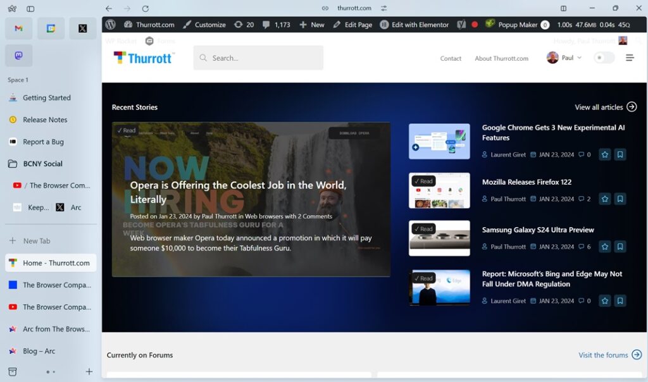
Task: Click the plus icon in sidebar footer
Action: click(x=89, y=372)
